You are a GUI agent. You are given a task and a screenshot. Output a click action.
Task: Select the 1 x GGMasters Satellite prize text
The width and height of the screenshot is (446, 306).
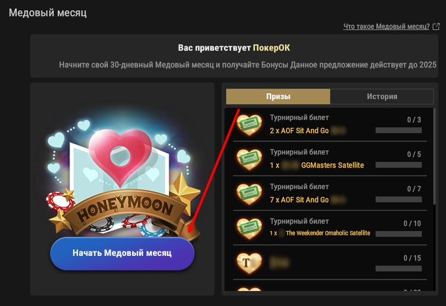(317, 165)
